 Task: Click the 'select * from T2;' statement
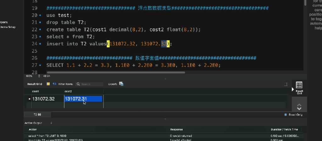tap(71, 37)
